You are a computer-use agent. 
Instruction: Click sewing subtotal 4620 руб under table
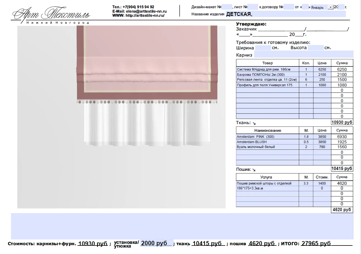[x=342, y=210]
